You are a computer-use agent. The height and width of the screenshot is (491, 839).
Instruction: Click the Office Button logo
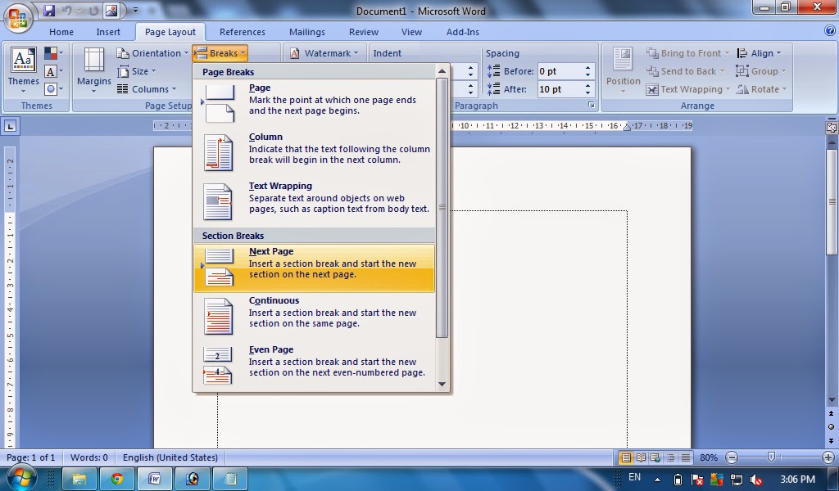pyautogui.click(x=17, y=16)
